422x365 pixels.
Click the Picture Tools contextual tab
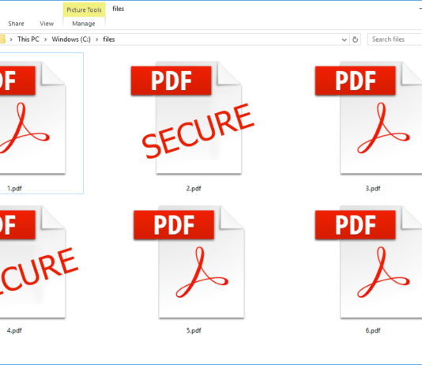84,9
